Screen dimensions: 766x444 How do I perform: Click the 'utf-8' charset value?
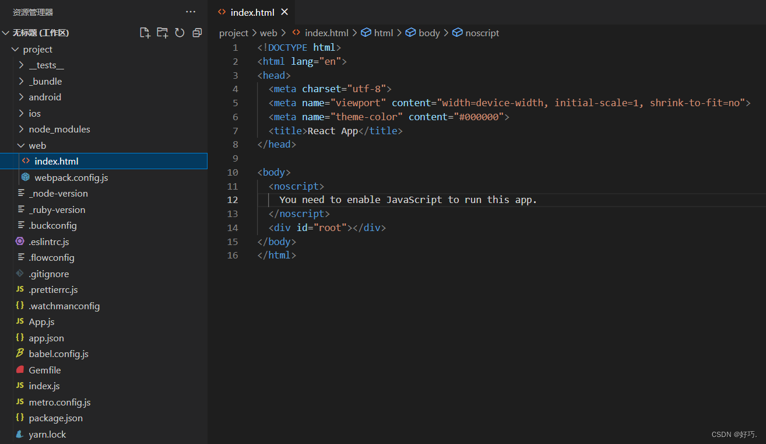click(366, 89)
